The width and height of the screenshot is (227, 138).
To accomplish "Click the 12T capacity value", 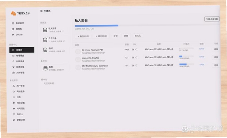I will pyautogui.click(x=127, y=57).
